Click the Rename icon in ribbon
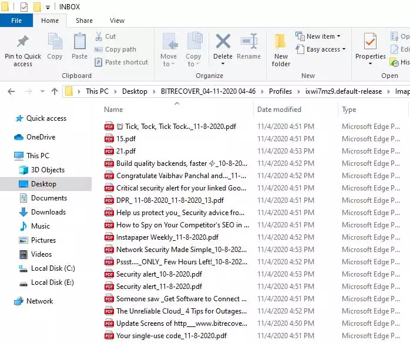 click(248, 42)
